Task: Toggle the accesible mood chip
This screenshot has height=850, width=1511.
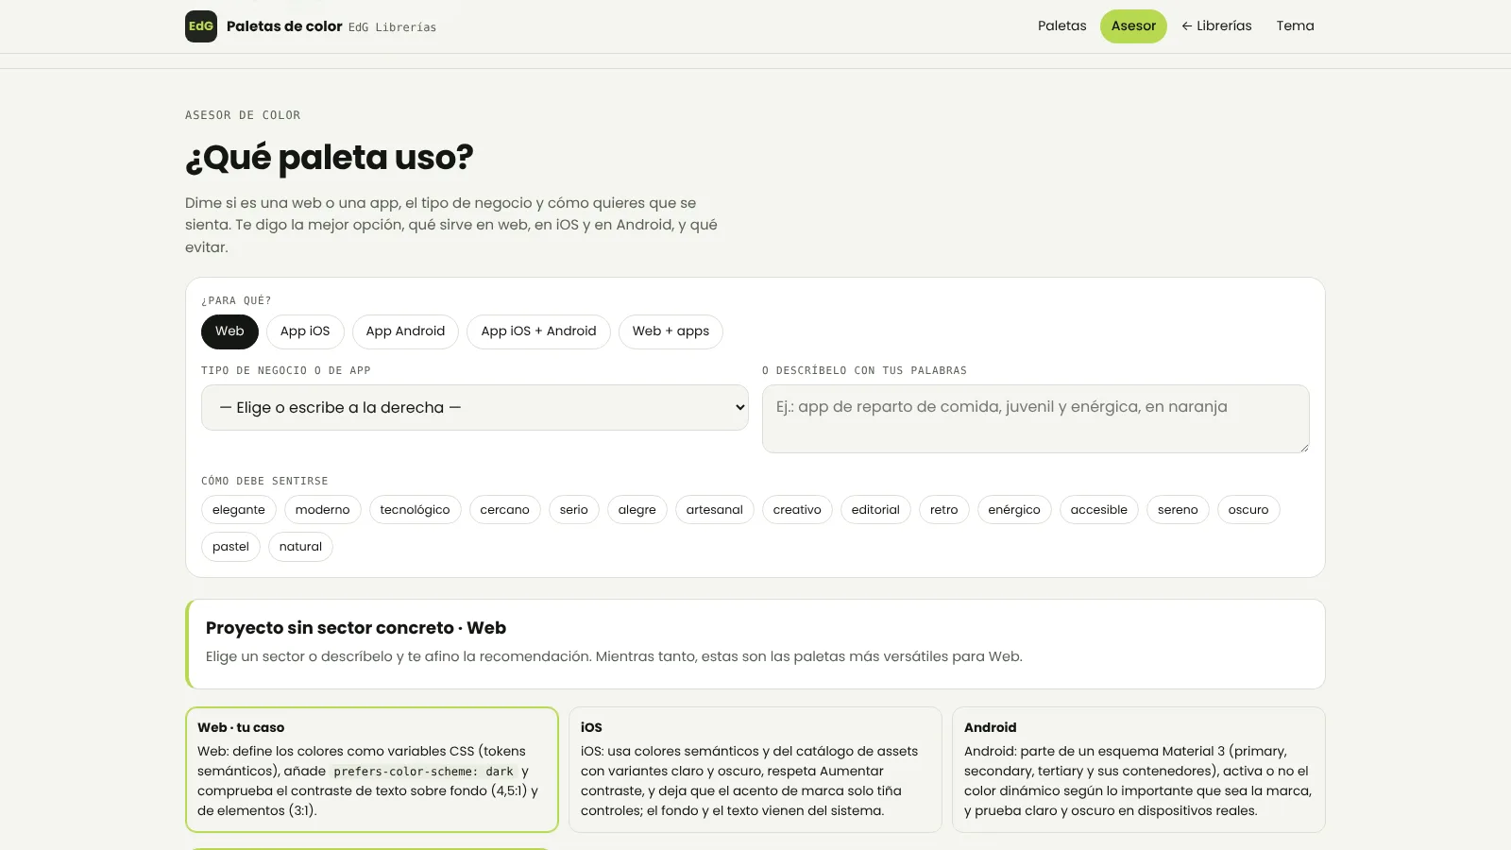Action: 1098,510
